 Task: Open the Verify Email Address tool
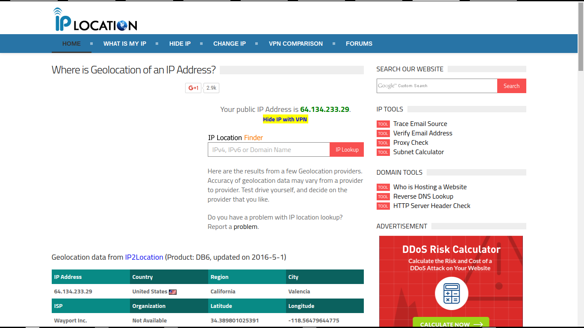(423, 133)
